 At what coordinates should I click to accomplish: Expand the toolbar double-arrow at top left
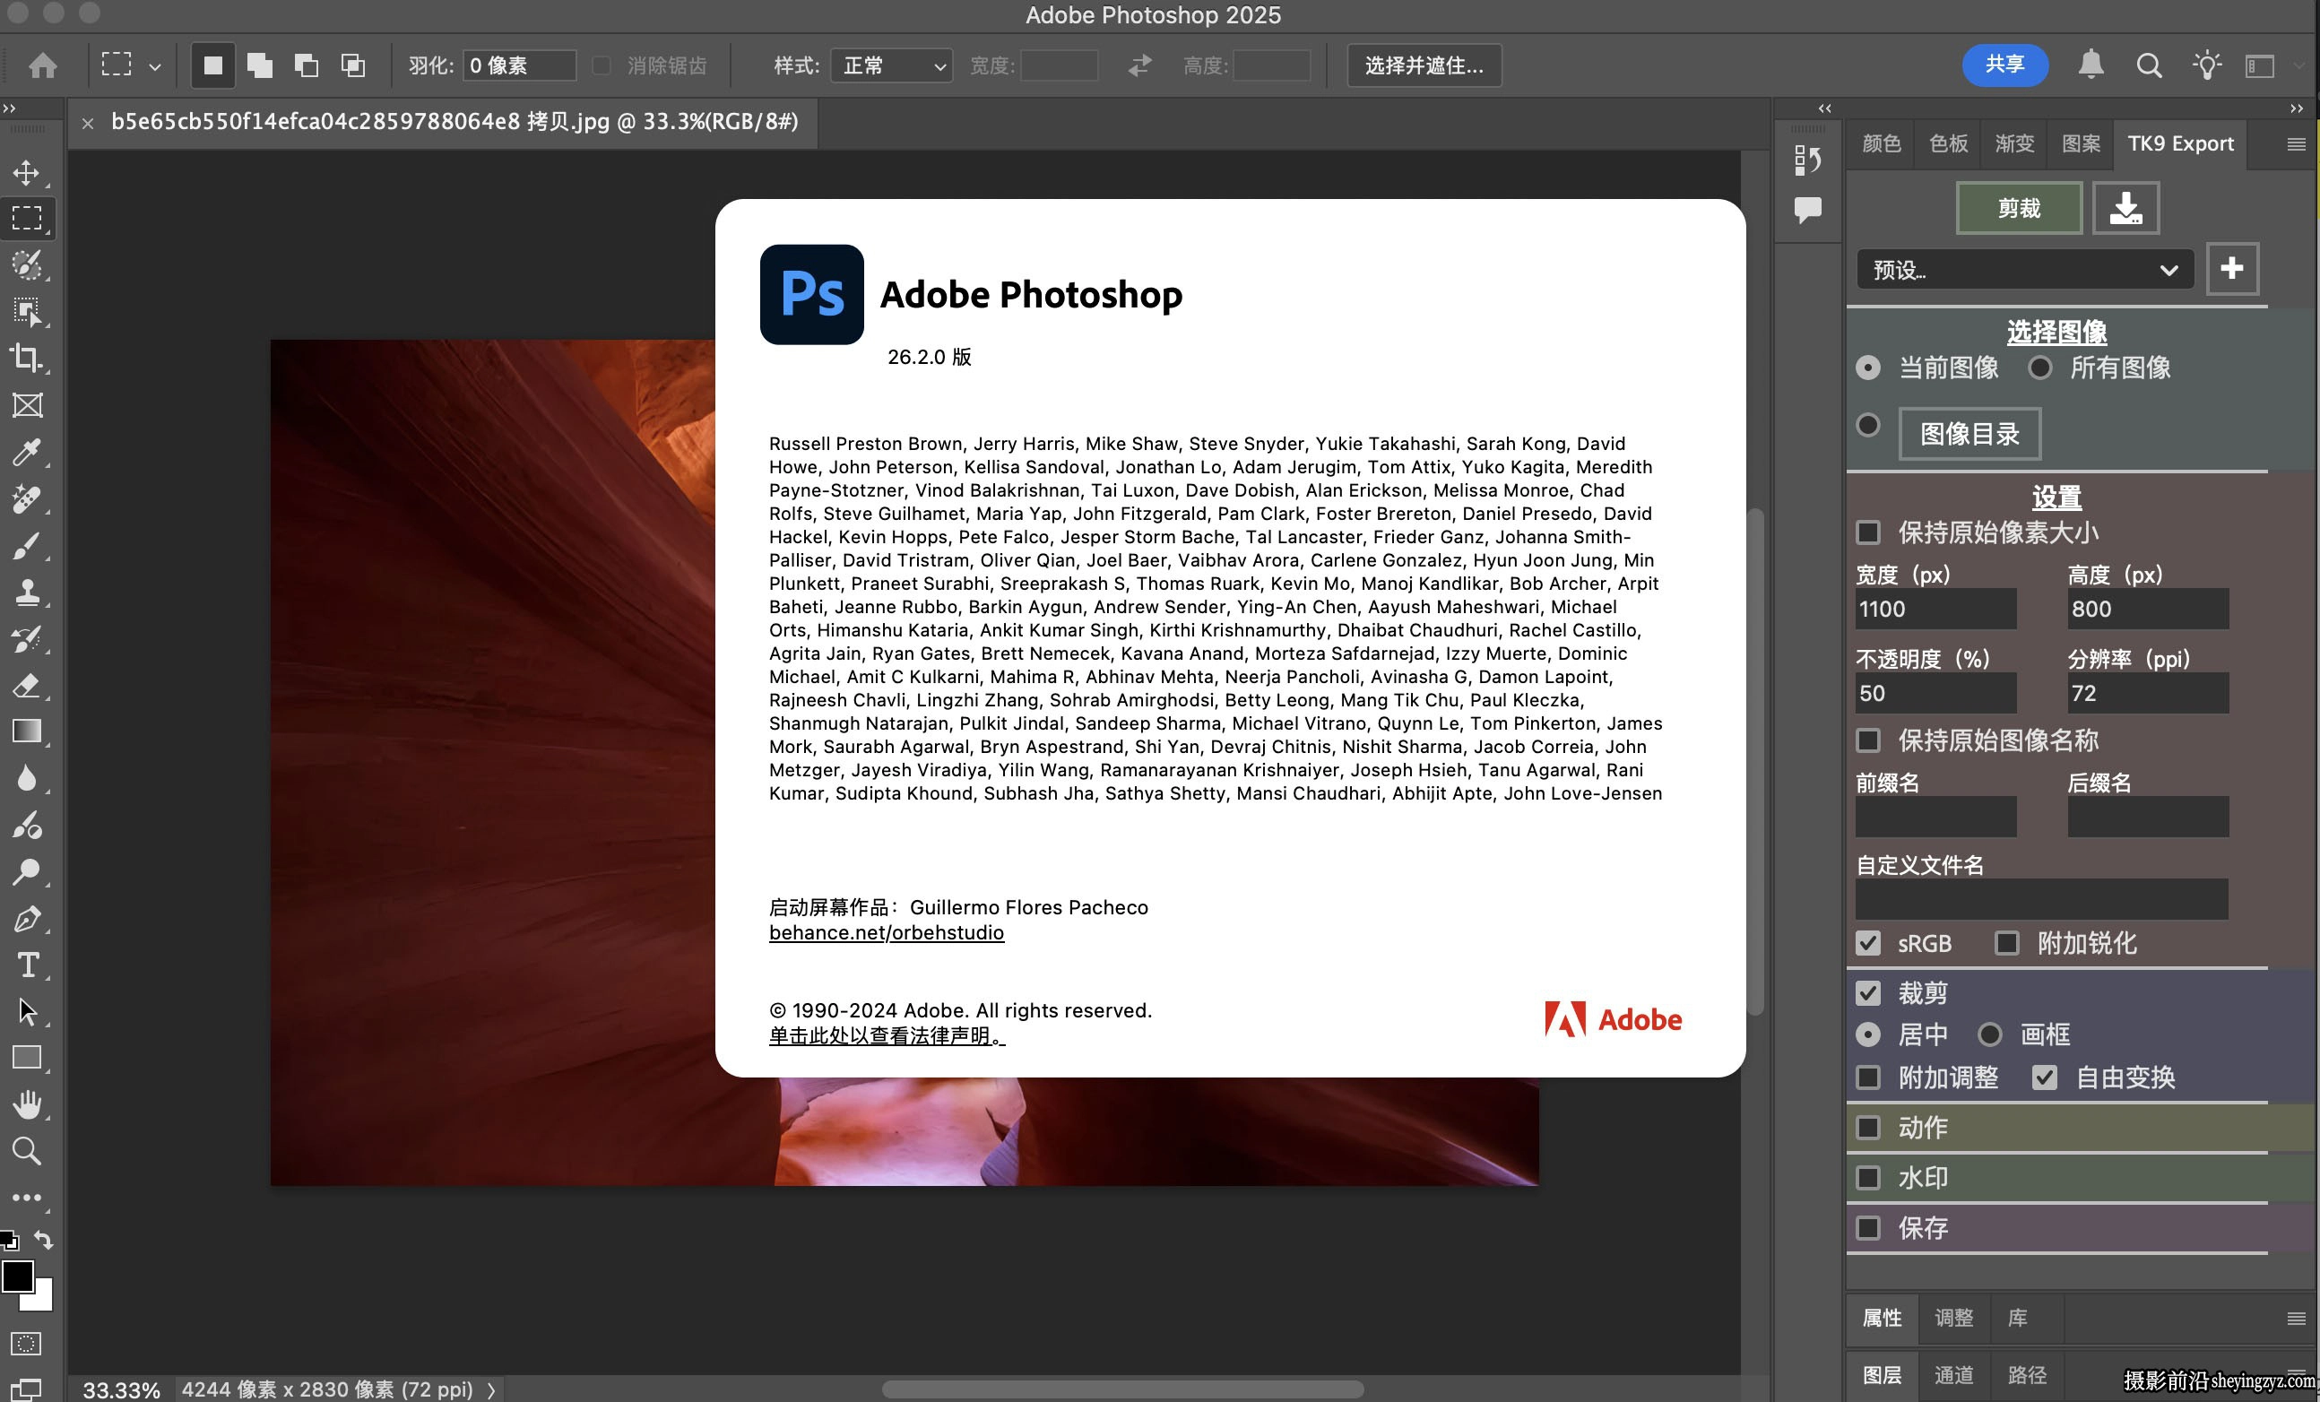(10, 108)
